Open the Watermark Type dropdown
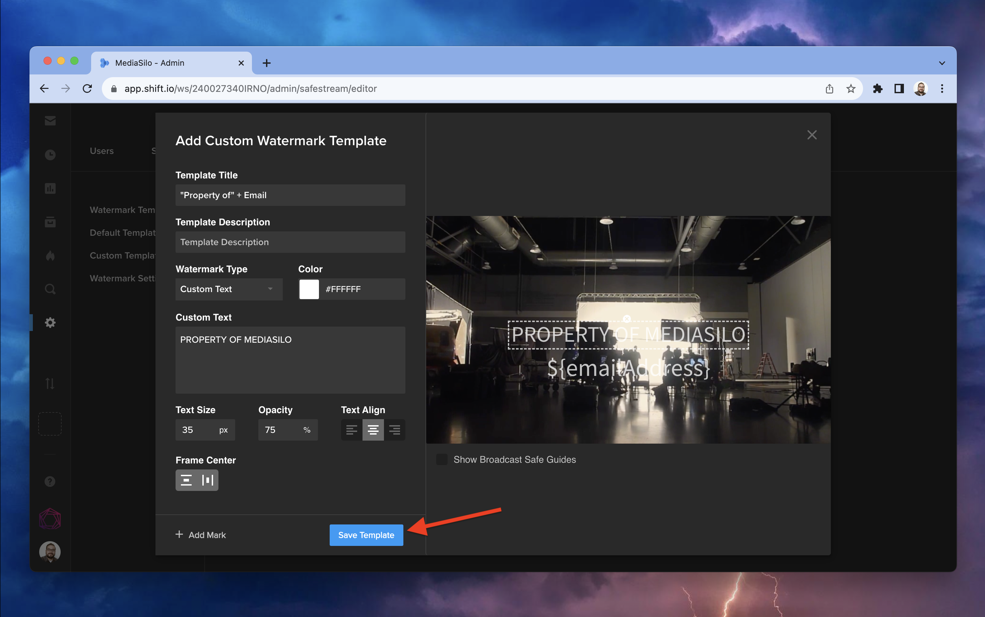 (229, 289)
